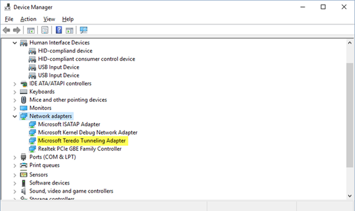The width and height of the screenshot is (355, 211).
Task: Select the Sensors label
Action: click(38, 174)
